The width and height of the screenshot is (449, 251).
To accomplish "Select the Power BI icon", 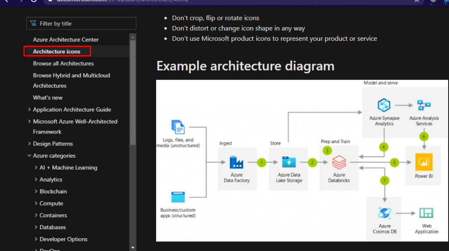I will pos(424,163).
